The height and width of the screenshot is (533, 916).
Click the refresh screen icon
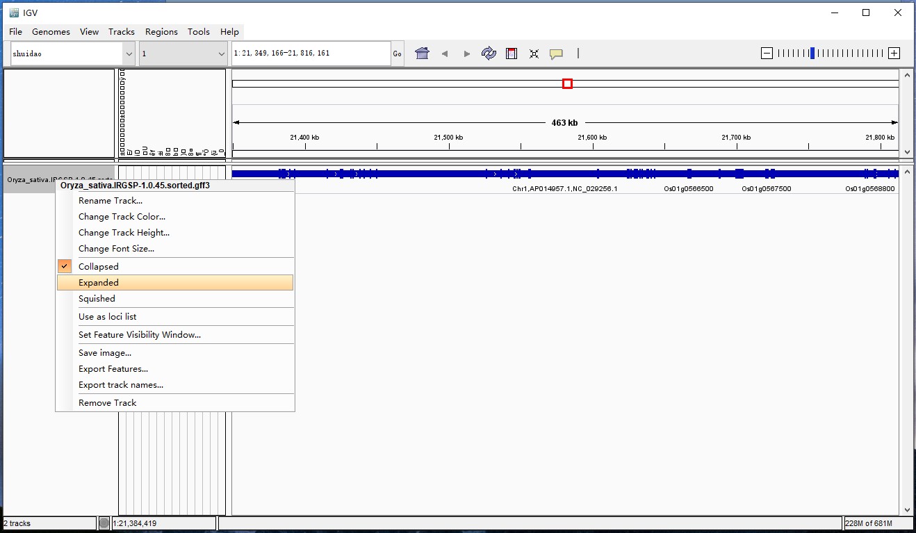pyautogui.click(x=489, y=54)
